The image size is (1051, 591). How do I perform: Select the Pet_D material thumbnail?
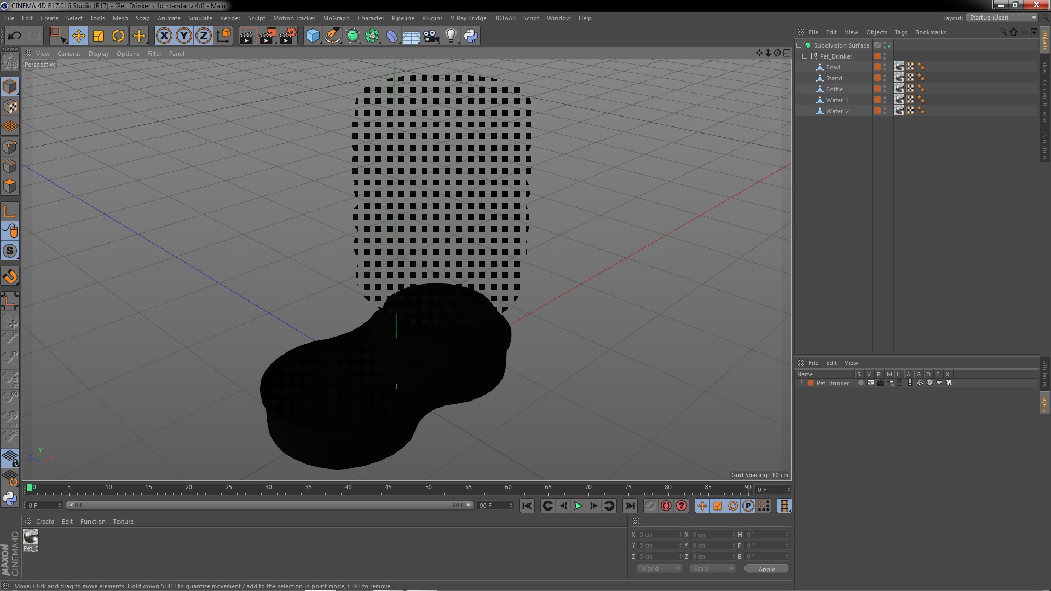tap(31, 537)
